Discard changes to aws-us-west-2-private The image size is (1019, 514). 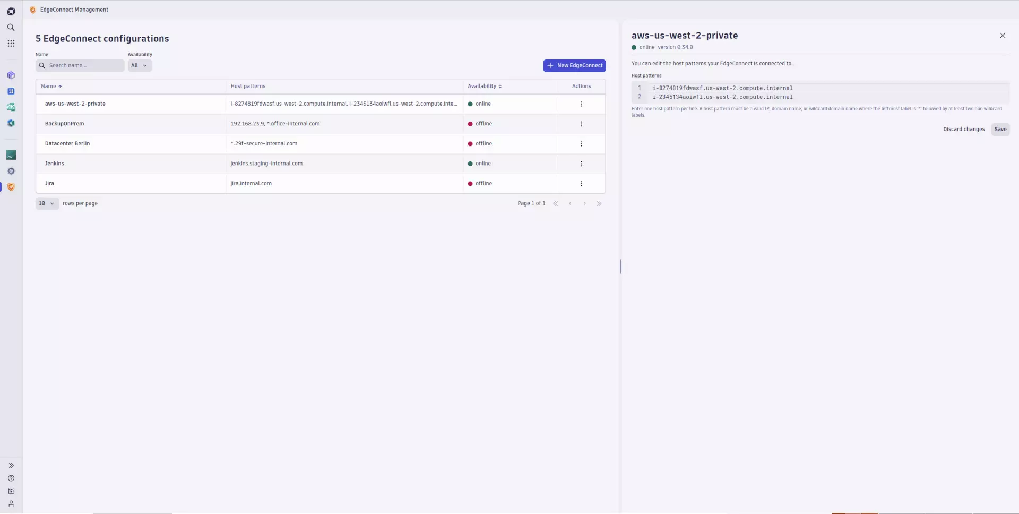pos(964,129)
